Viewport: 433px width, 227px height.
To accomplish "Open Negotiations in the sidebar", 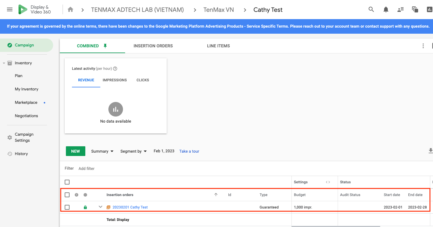I will point(26,116).
